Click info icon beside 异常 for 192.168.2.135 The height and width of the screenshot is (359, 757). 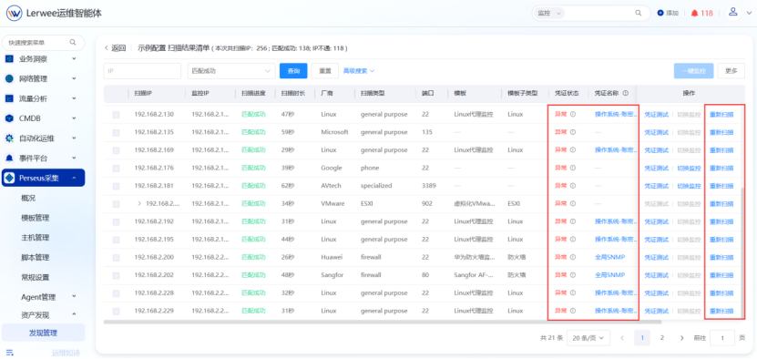(x=573, y=132)
